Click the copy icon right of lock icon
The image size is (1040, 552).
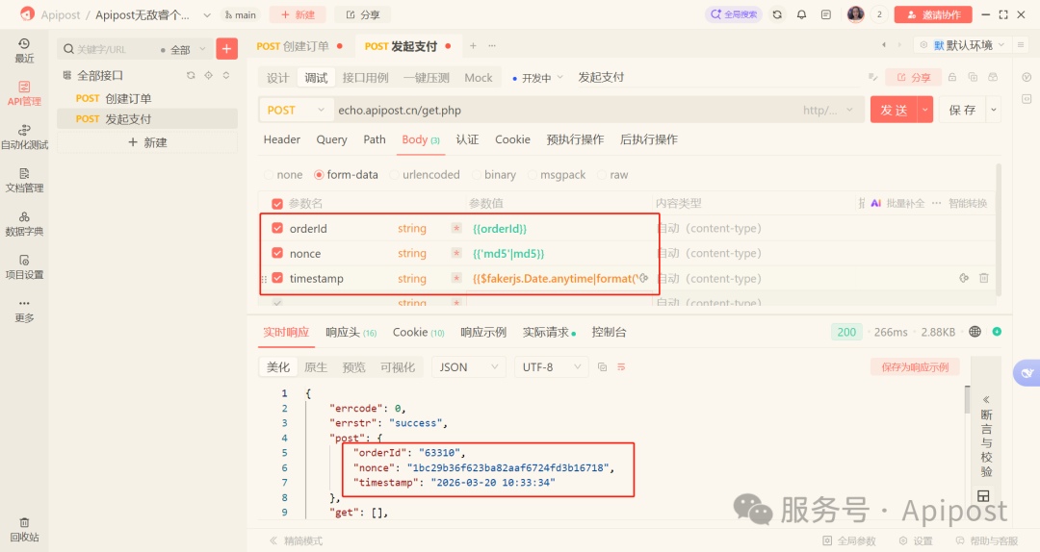point(973,78)
